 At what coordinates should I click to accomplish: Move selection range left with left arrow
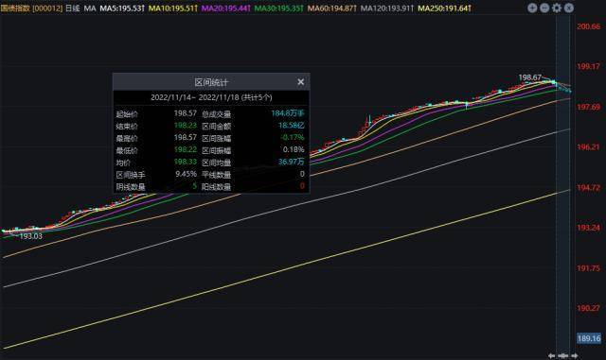(551, 355)
